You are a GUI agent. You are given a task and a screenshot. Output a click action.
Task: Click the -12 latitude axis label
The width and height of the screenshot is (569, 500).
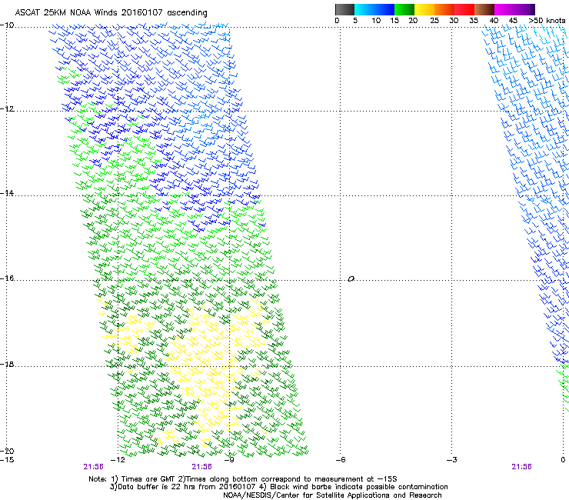(x=7, y=109)
